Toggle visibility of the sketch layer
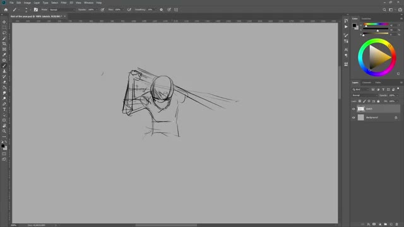Image resolution: width=404 pixels, height=227 pixels. (353, 109)
